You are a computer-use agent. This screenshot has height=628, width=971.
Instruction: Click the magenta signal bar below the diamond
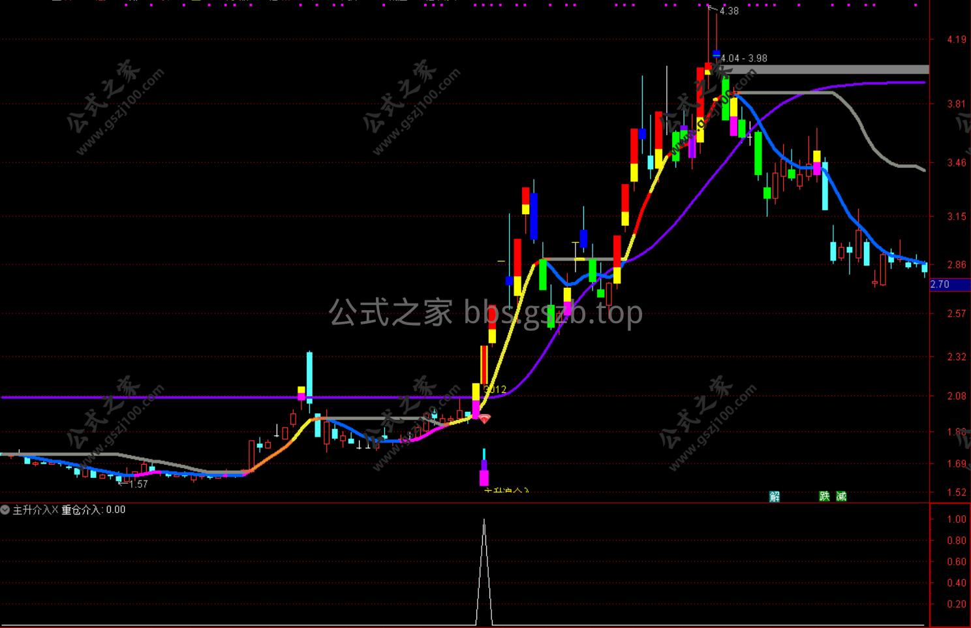tap(484, 478)
